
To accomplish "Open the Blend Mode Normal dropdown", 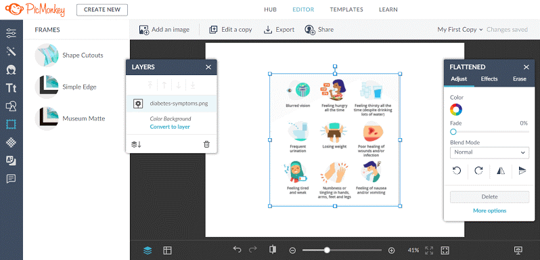I will 489,152.
